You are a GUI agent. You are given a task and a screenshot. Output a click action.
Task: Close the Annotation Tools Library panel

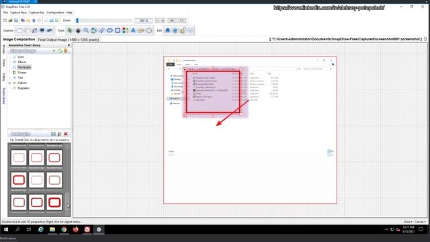click(69, 45)
